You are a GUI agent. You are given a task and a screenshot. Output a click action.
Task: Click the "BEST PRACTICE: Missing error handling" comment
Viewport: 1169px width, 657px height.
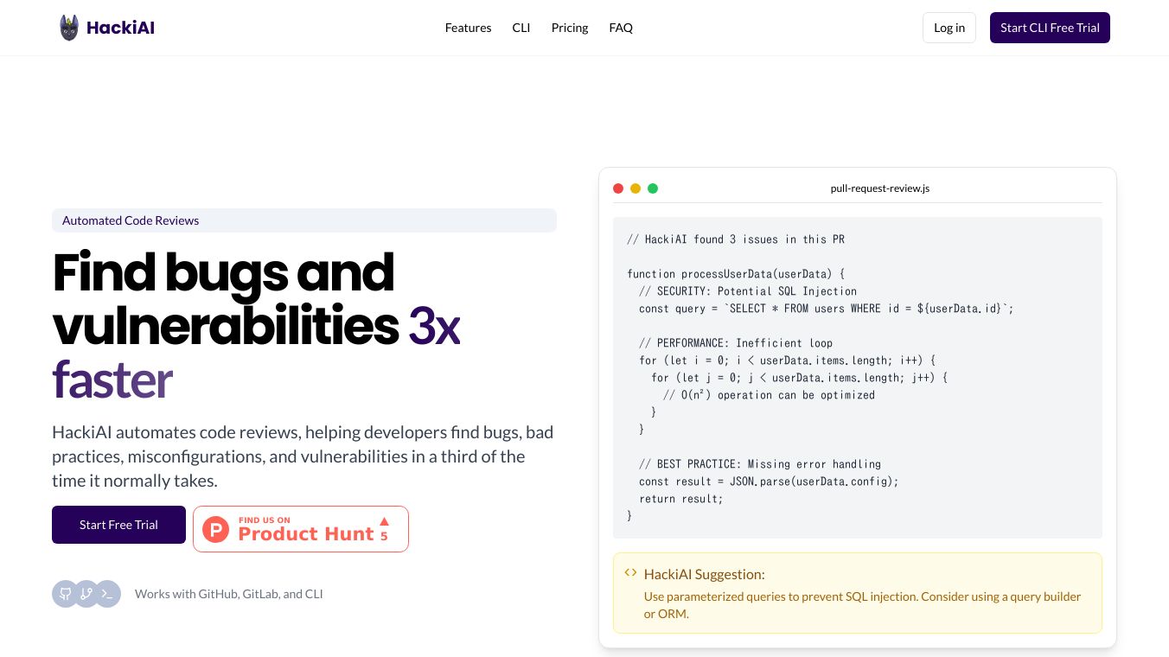pos(760,464)
